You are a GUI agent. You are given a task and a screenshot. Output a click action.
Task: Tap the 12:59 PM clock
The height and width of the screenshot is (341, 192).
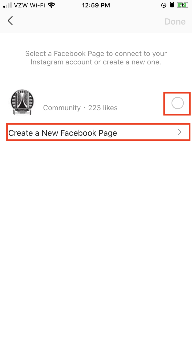96,5
